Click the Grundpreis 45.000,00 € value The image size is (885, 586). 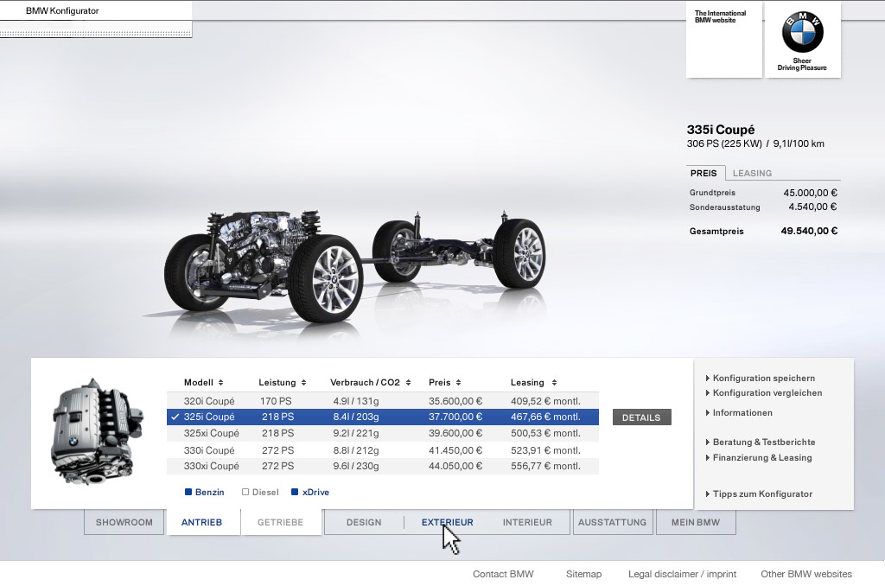pyautogui.click(x=810, y=193)
